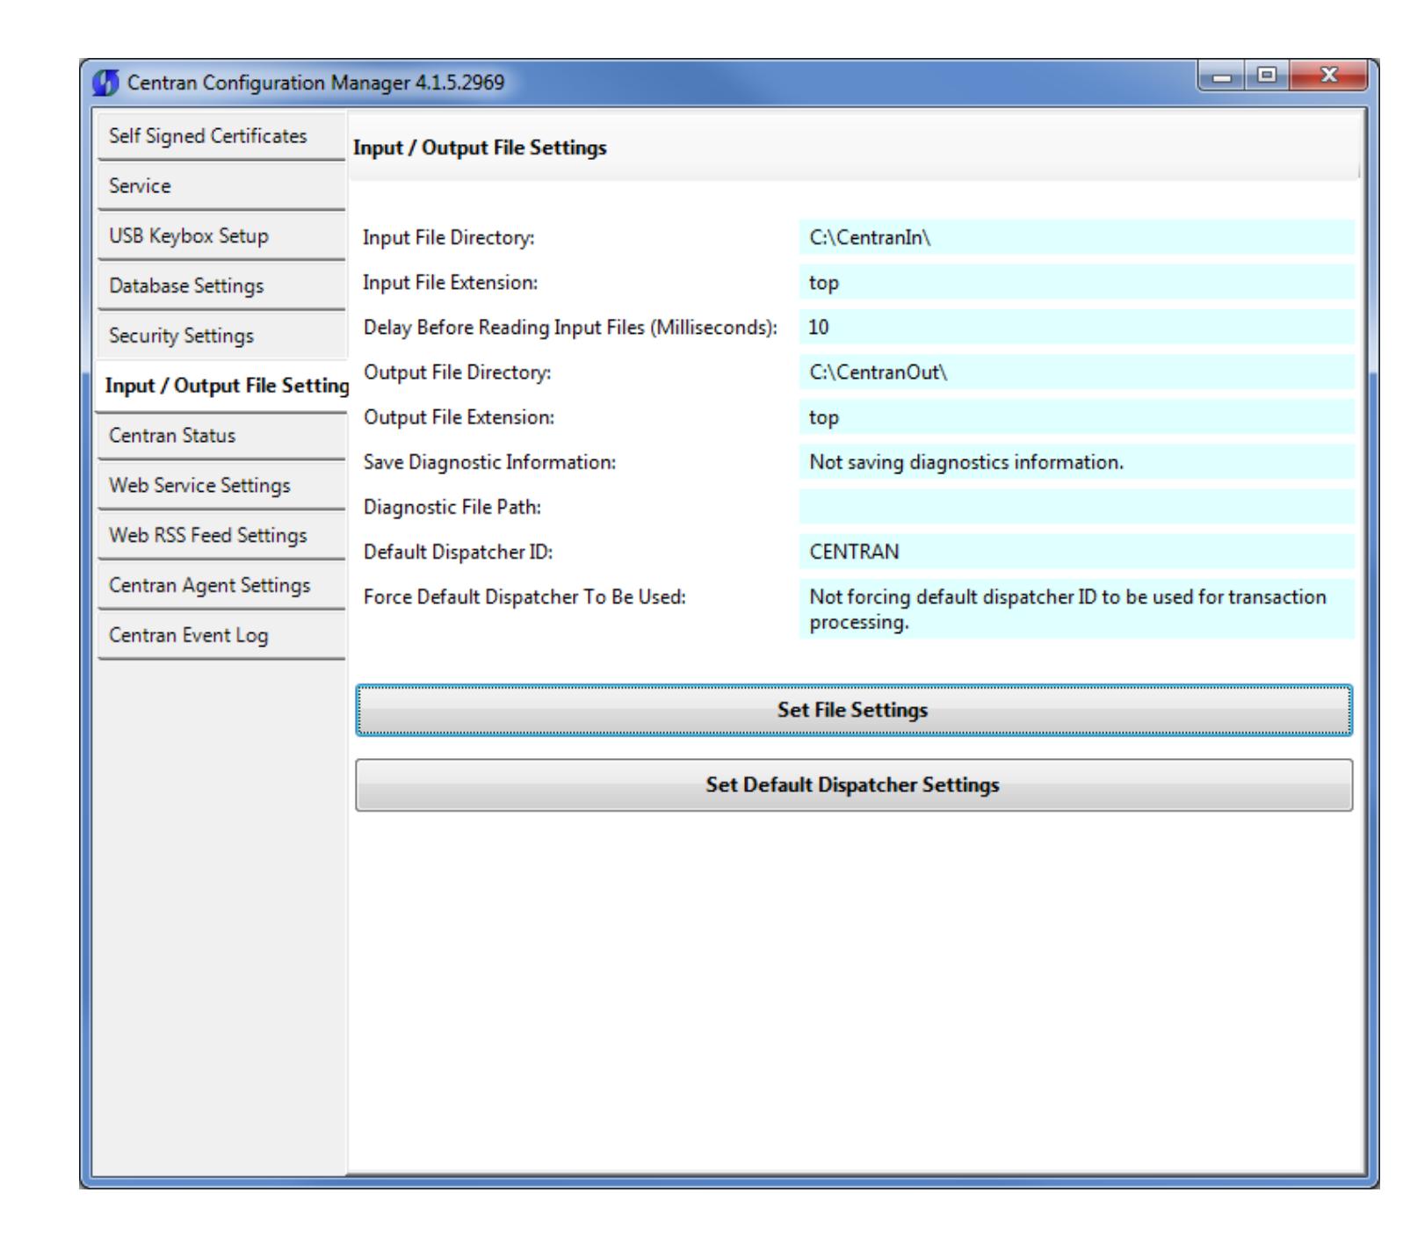The height and width of the screenshot is (1243, 1410).
Task: Open the Self Signed Certificates tab
Action: point(221,136)
